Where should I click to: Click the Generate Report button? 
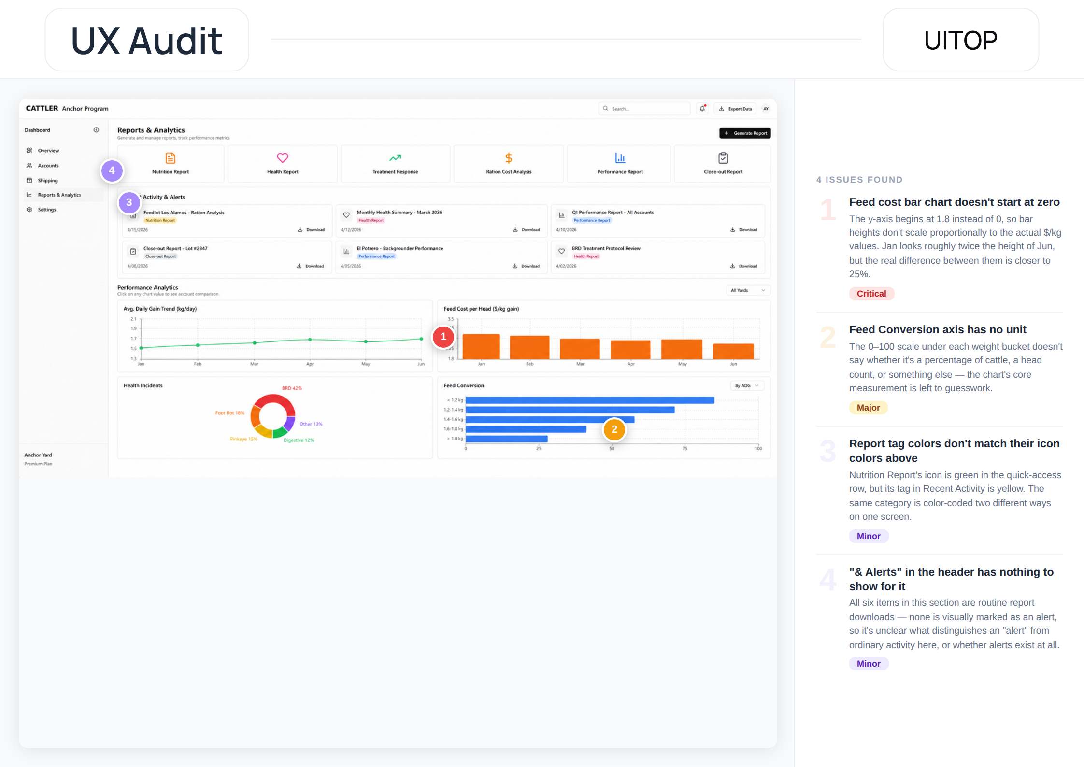[745, 133]
